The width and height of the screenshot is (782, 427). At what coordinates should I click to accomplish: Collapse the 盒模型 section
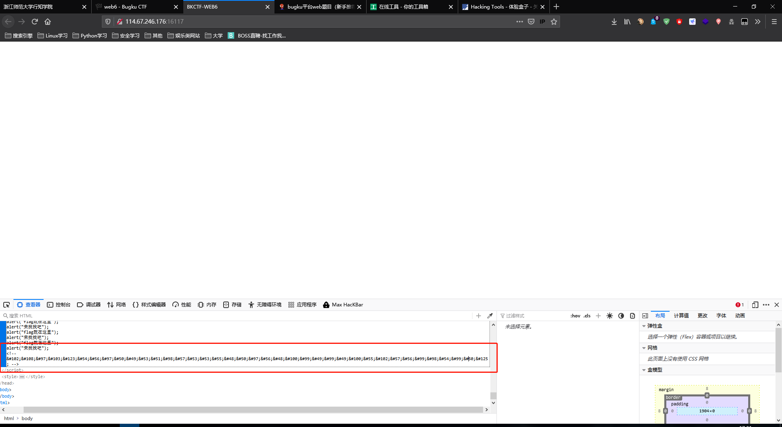click(644, 370)
